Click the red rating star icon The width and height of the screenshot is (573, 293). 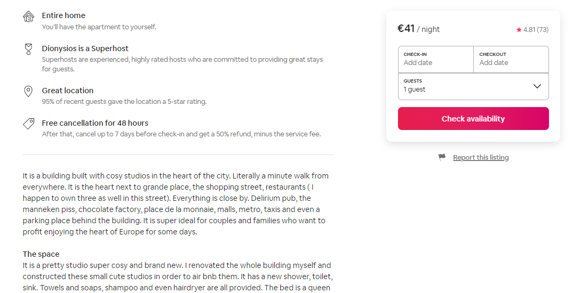(x=519, y=30)
